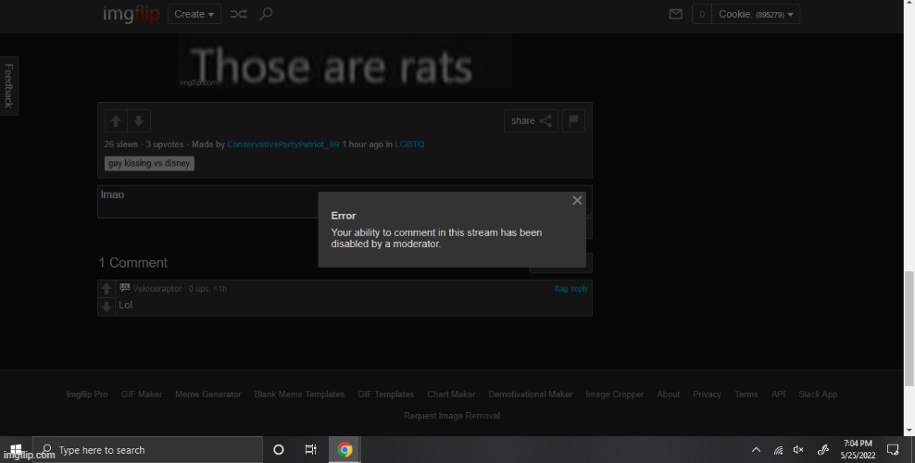Click the 'Those are rats' meme image

point(345,61)
